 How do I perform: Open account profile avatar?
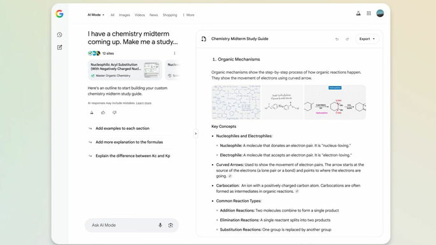(x=380, y=13)
